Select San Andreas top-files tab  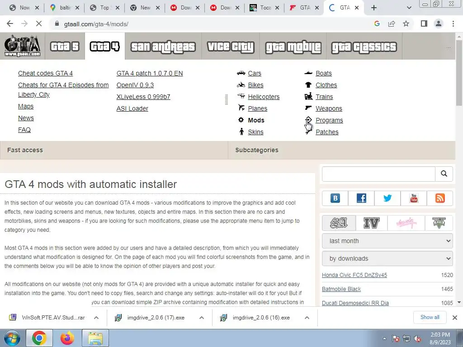[339, 223]
